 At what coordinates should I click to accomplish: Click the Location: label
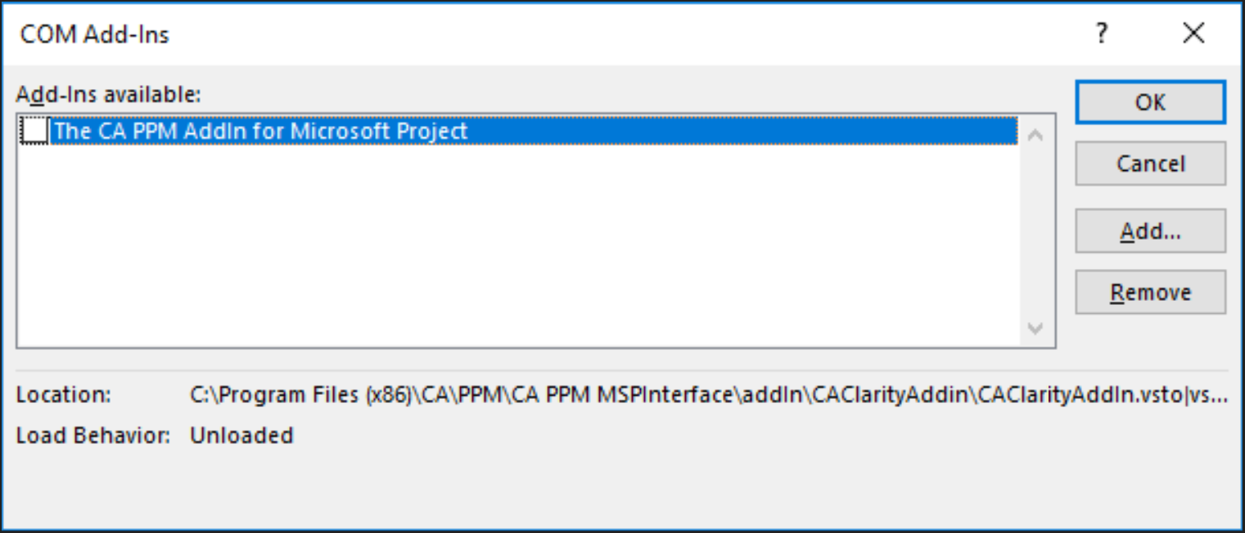[x=63, y=396]
